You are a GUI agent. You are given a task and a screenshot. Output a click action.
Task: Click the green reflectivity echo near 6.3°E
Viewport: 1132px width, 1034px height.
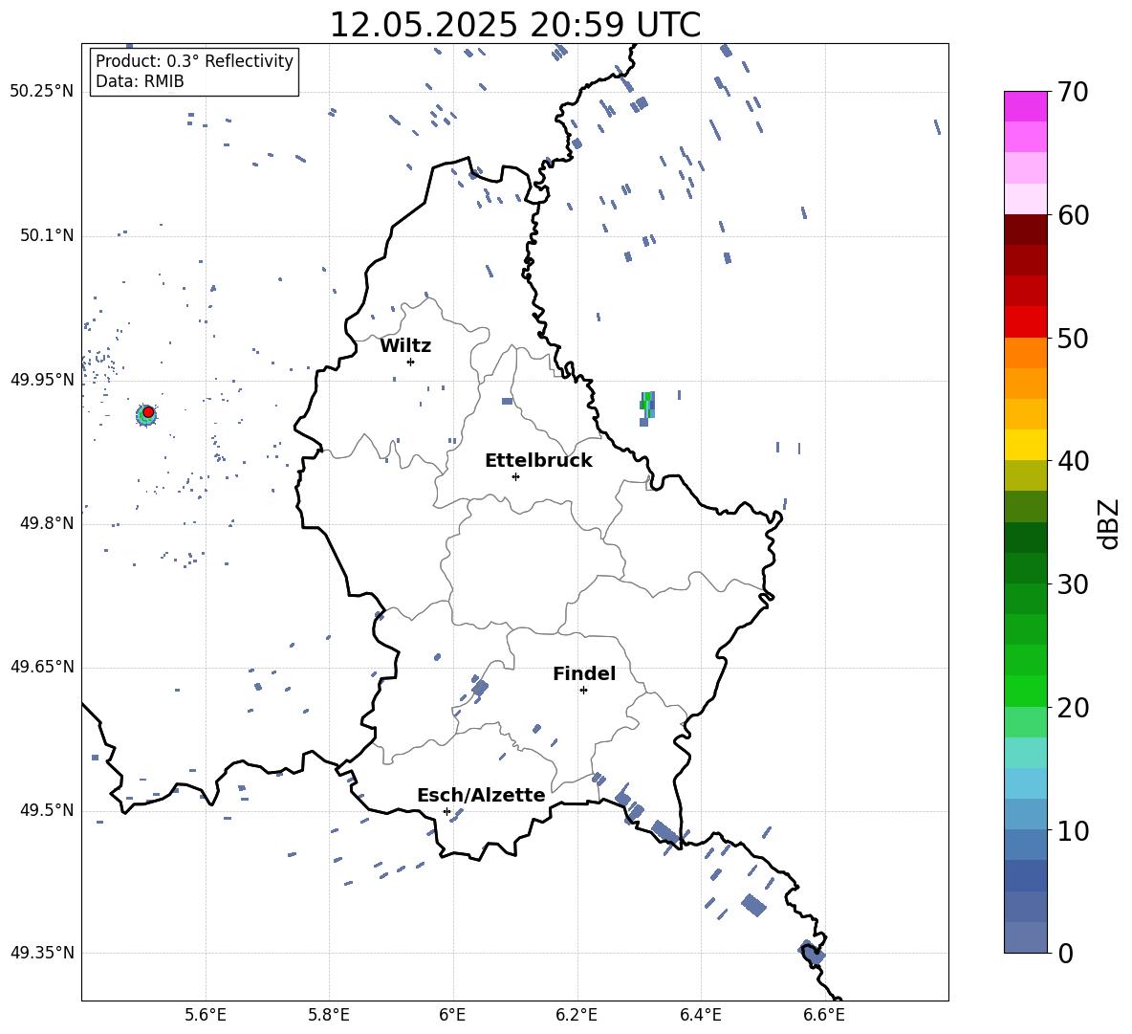tap(647, 408)
